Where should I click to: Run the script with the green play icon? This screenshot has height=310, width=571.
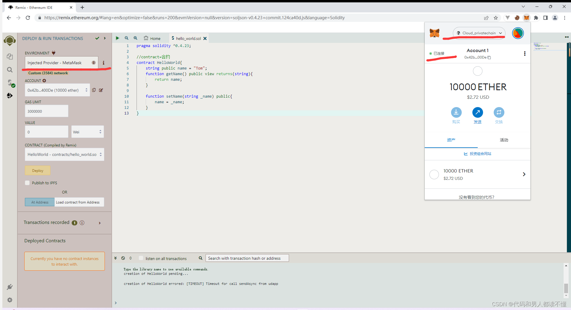click(118, 38)
